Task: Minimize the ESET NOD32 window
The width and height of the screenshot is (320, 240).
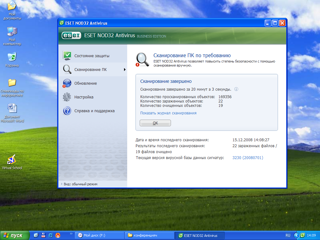Action: point(268,23)
